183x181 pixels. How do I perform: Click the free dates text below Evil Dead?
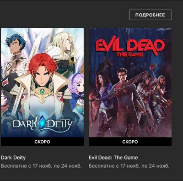pyautogui.click(x=129, y=166)
